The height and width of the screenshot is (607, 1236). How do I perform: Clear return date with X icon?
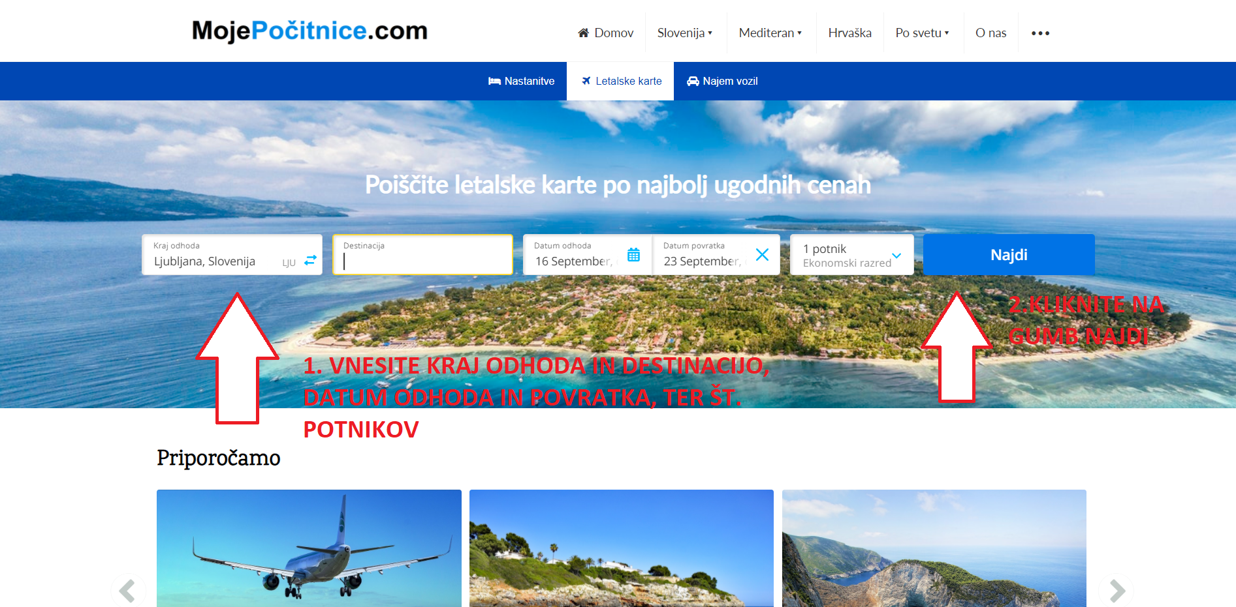(762, 255)
